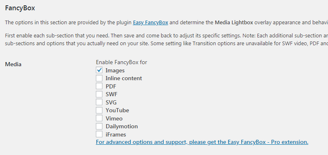Click the 'Enable FancyBox for' caption
Image resolution: width=328 pixels, height=155 pixels.
click(121, 62)
